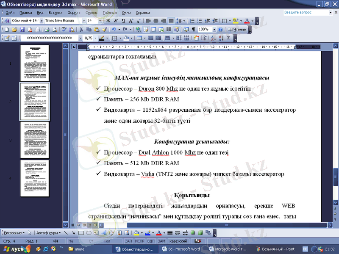Click the Чтение reading mode button
This screenshot has height=254, width=339.
pos(237,30)
